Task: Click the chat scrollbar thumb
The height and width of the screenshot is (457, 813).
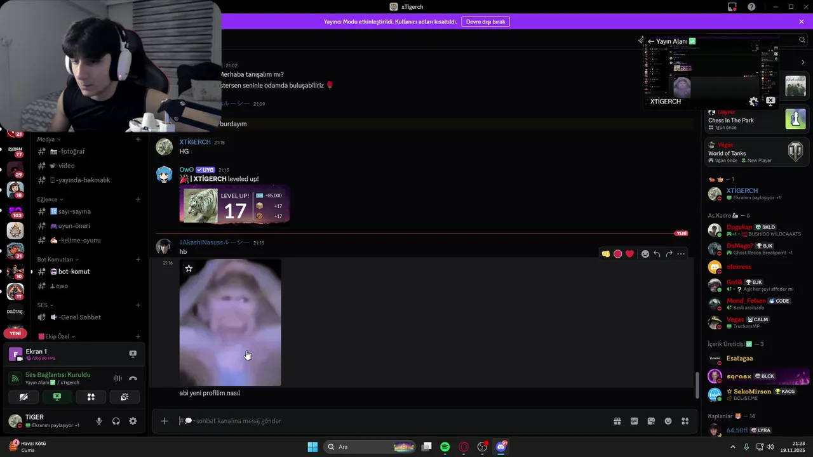Action: (697, 385)
